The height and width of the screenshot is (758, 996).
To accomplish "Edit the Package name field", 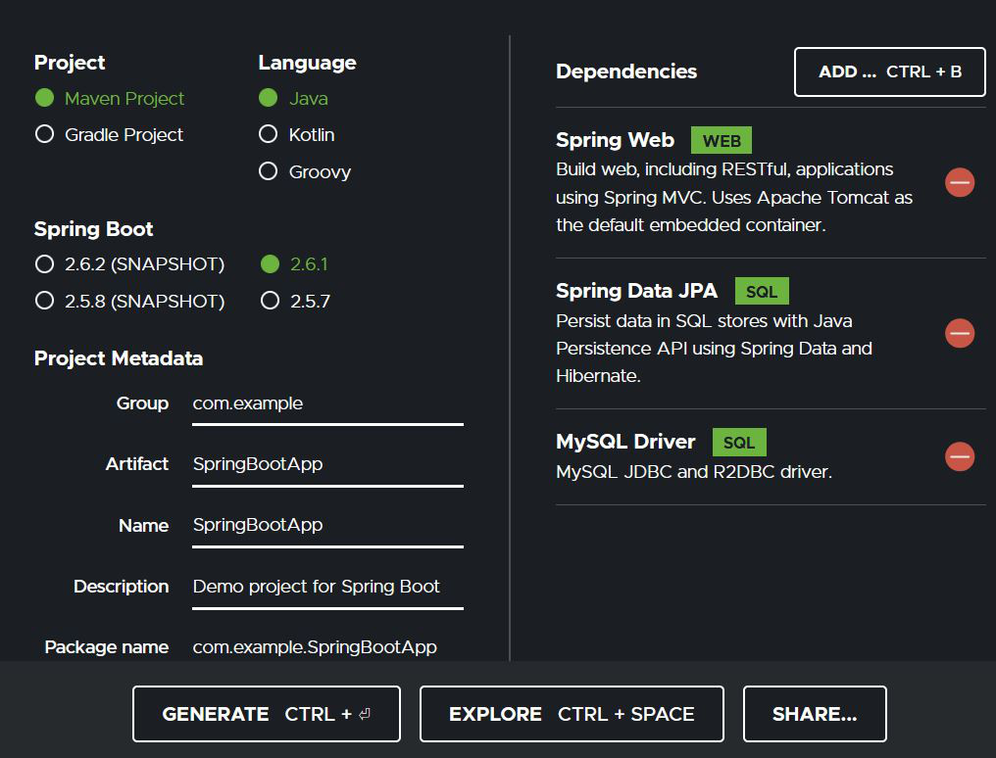I will pyautogui.click(x=327, y=647).
